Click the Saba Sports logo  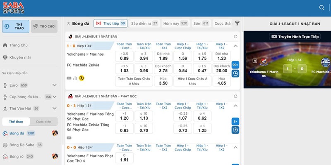(14, 8)
